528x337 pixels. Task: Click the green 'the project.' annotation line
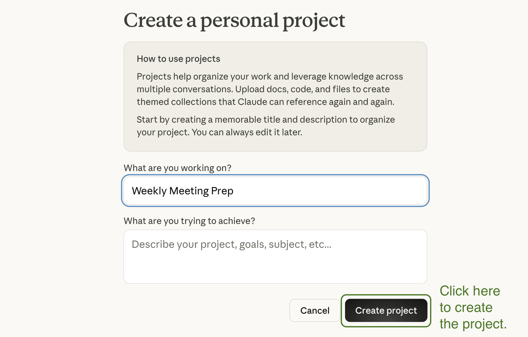[x=473, y=324]
